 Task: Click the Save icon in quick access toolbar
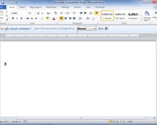[x=2, y=3]
